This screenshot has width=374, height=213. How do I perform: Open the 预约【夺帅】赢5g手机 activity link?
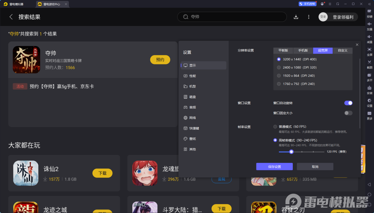[62, 86]
